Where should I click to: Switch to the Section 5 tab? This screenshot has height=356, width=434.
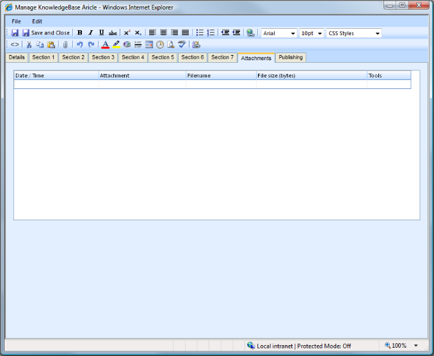(x=163, y=57)
